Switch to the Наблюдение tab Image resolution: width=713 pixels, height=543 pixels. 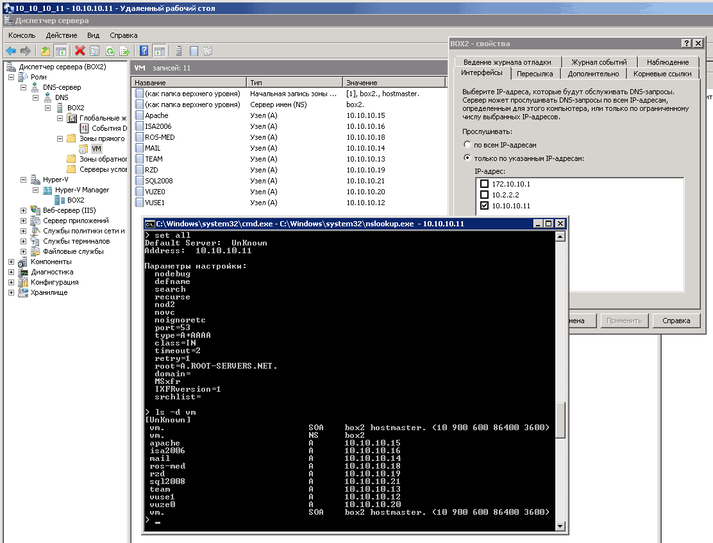pos(667,62)
